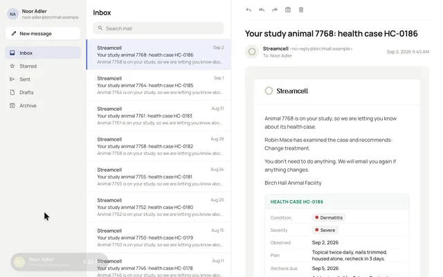Open email about health case HC-0179
443x277 pixels.
tap(159, 238)
